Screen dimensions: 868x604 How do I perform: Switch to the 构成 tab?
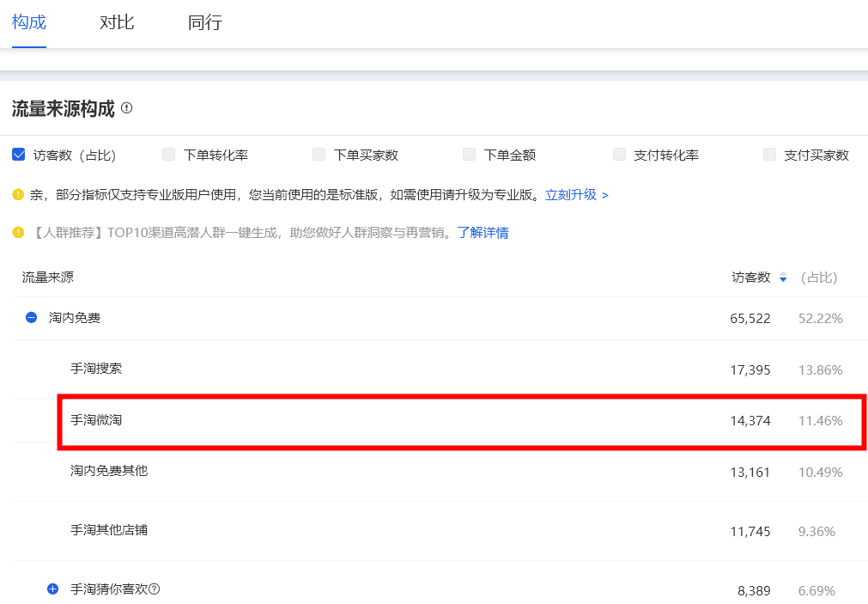coord(29,22)
